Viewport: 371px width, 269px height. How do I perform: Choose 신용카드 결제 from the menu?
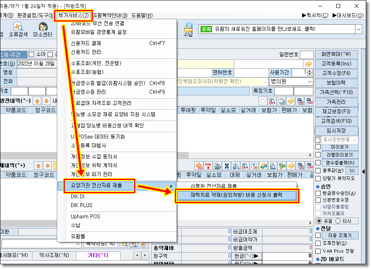click(x=86, y=43)
